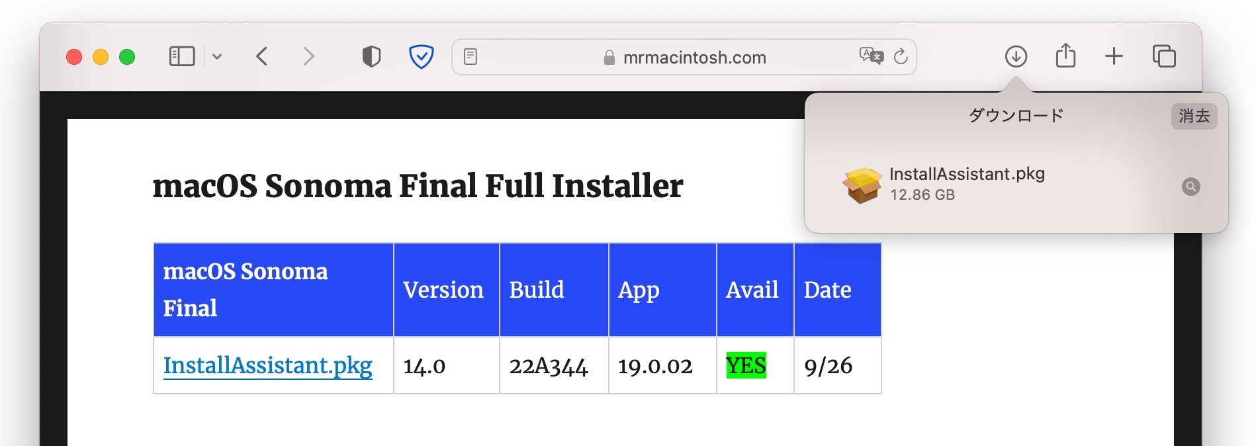This screenshot has width=1256, height=446.
Task: Toggle the Safari sidebar button
Action: 182,57
